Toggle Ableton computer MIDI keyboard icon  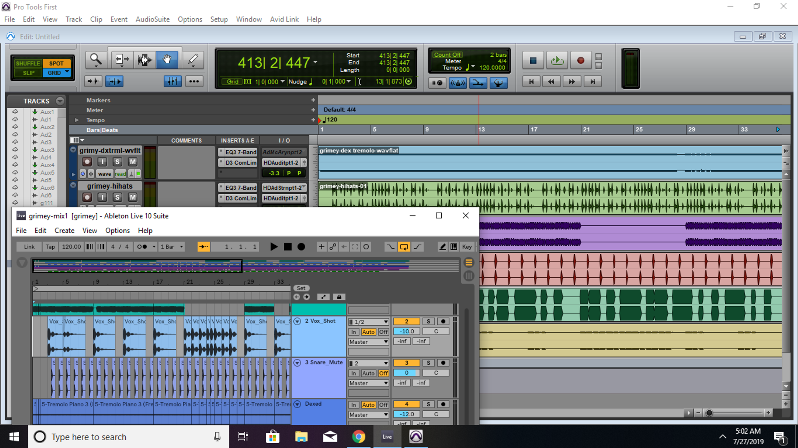click(x=454, y=247)
